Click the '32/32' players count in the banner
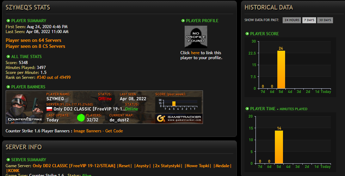 point(92,120)
